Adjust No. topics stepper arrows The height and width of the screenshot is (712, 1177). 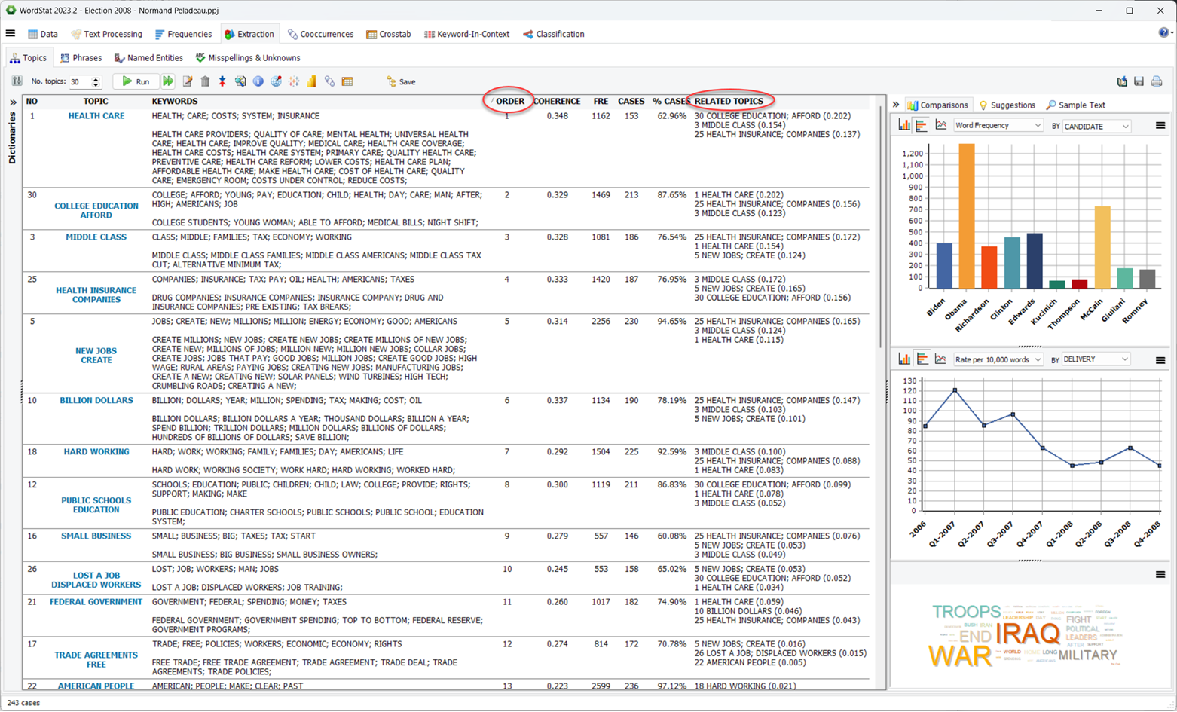(96, 81)
